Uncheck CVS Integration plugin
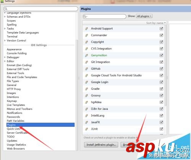The image size is (191, 160). [161, 48]
